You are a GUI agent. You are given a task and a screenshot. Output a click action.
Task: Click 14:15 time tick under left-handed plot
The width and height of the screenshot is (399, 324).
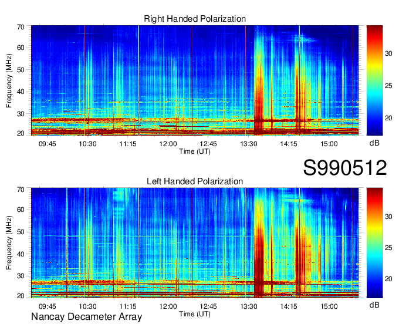point(289,306)
